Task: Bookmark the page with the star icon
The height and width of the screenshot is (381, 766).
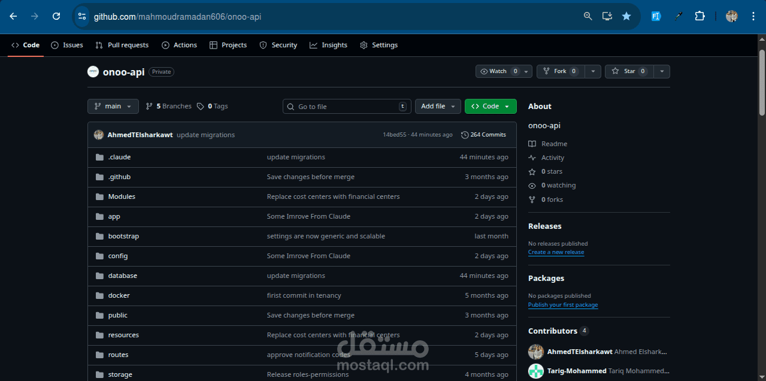Action: coord(626,16)
